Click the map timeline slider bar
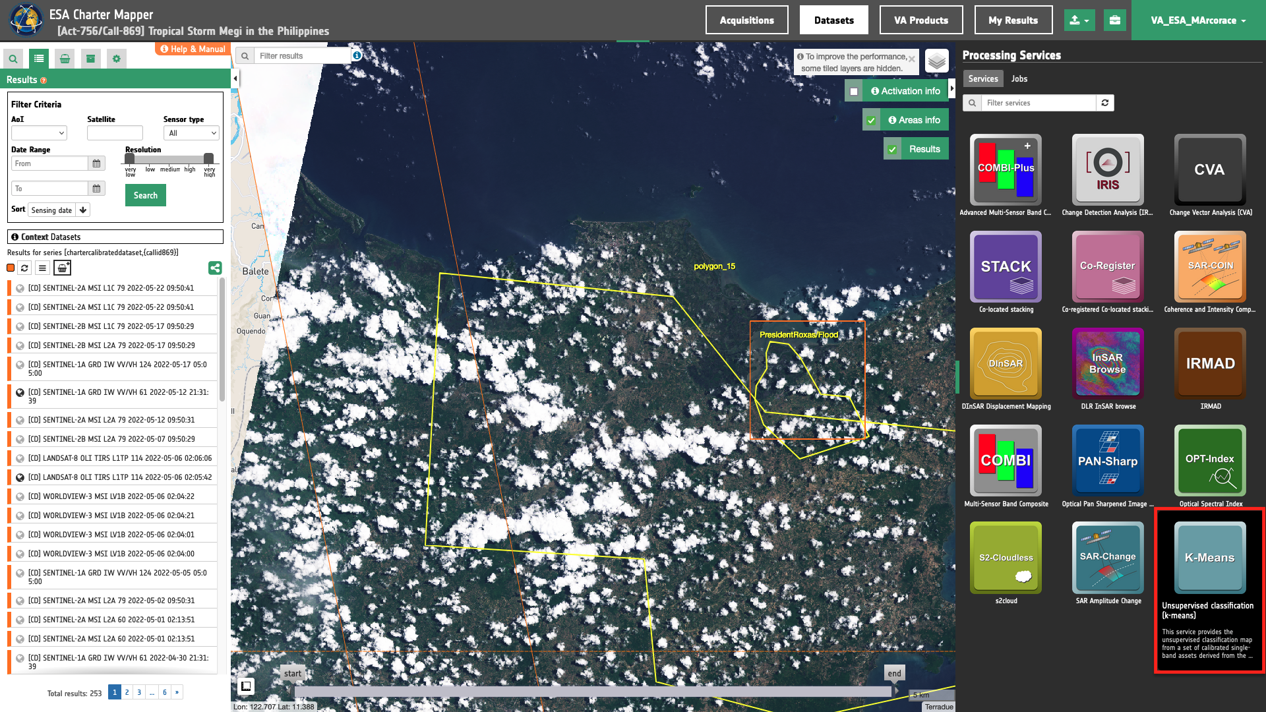Screen dimensions: 1266x712 593,691
